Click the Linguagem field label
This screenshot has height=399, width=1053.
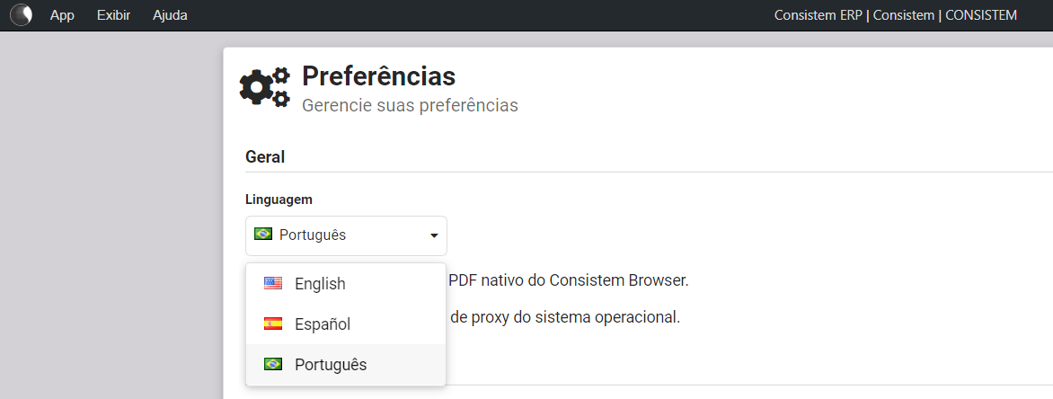(279, 199)
